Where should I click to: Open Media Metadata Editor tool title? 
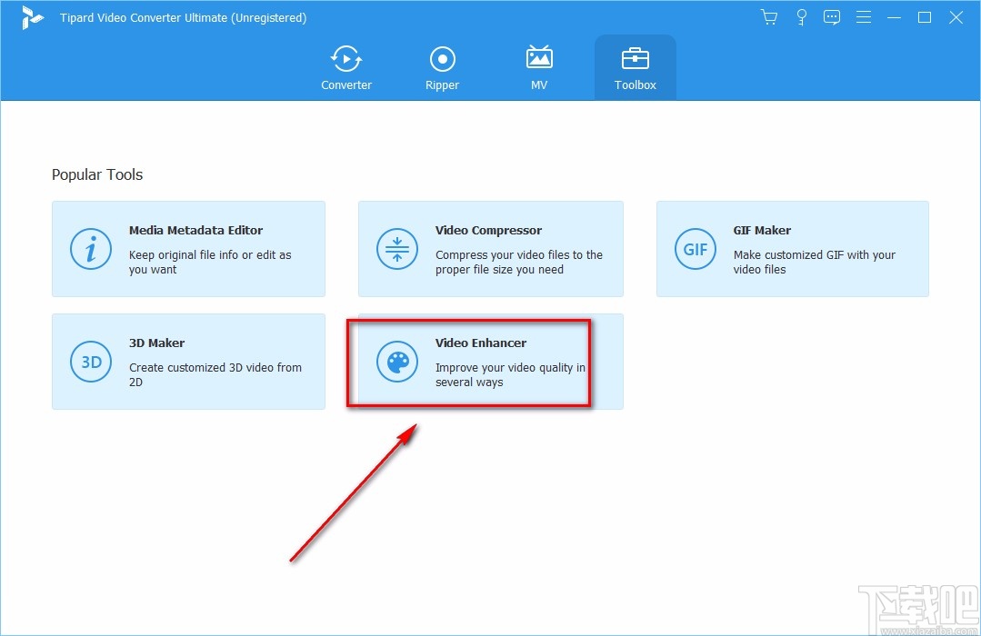(x=195, y=230)
